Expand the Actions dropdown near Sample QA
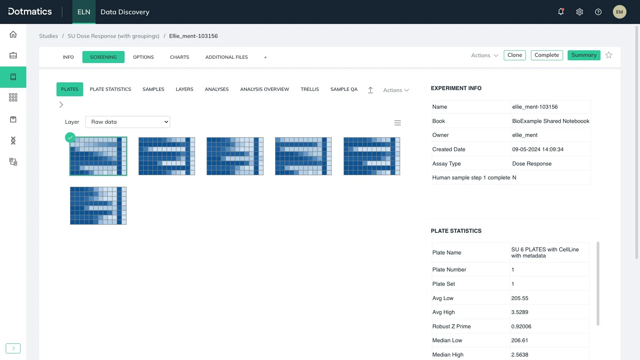The height and width of the screenshot is (360, 640). pyautogui.click(x=395, y=90)
